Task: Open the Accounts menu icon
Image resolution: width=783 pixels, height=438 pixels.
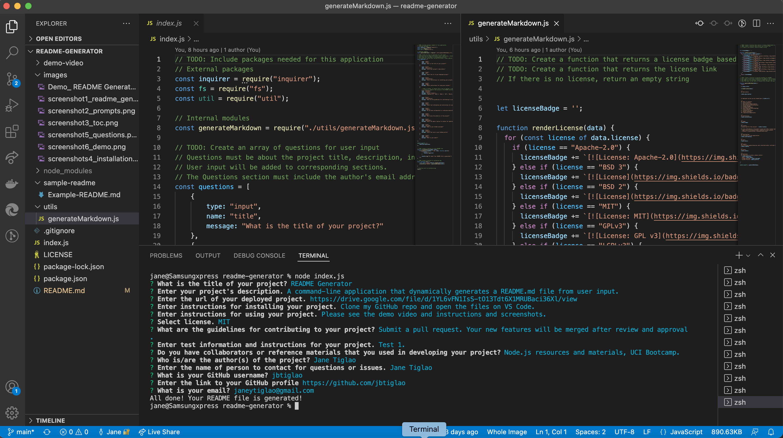Action: click(12, 387)
